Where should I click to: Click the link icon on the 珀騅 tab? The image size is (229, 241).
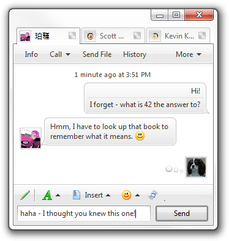72,35
